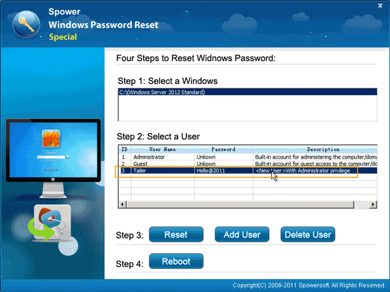Click the Delete User button
This screenshot has height=292, width=390.
pos(308,234)
